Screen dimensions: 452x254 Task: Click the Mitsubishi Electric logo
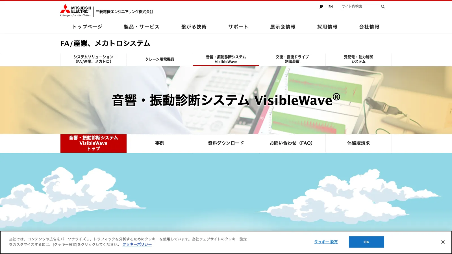tap(75, 10)
